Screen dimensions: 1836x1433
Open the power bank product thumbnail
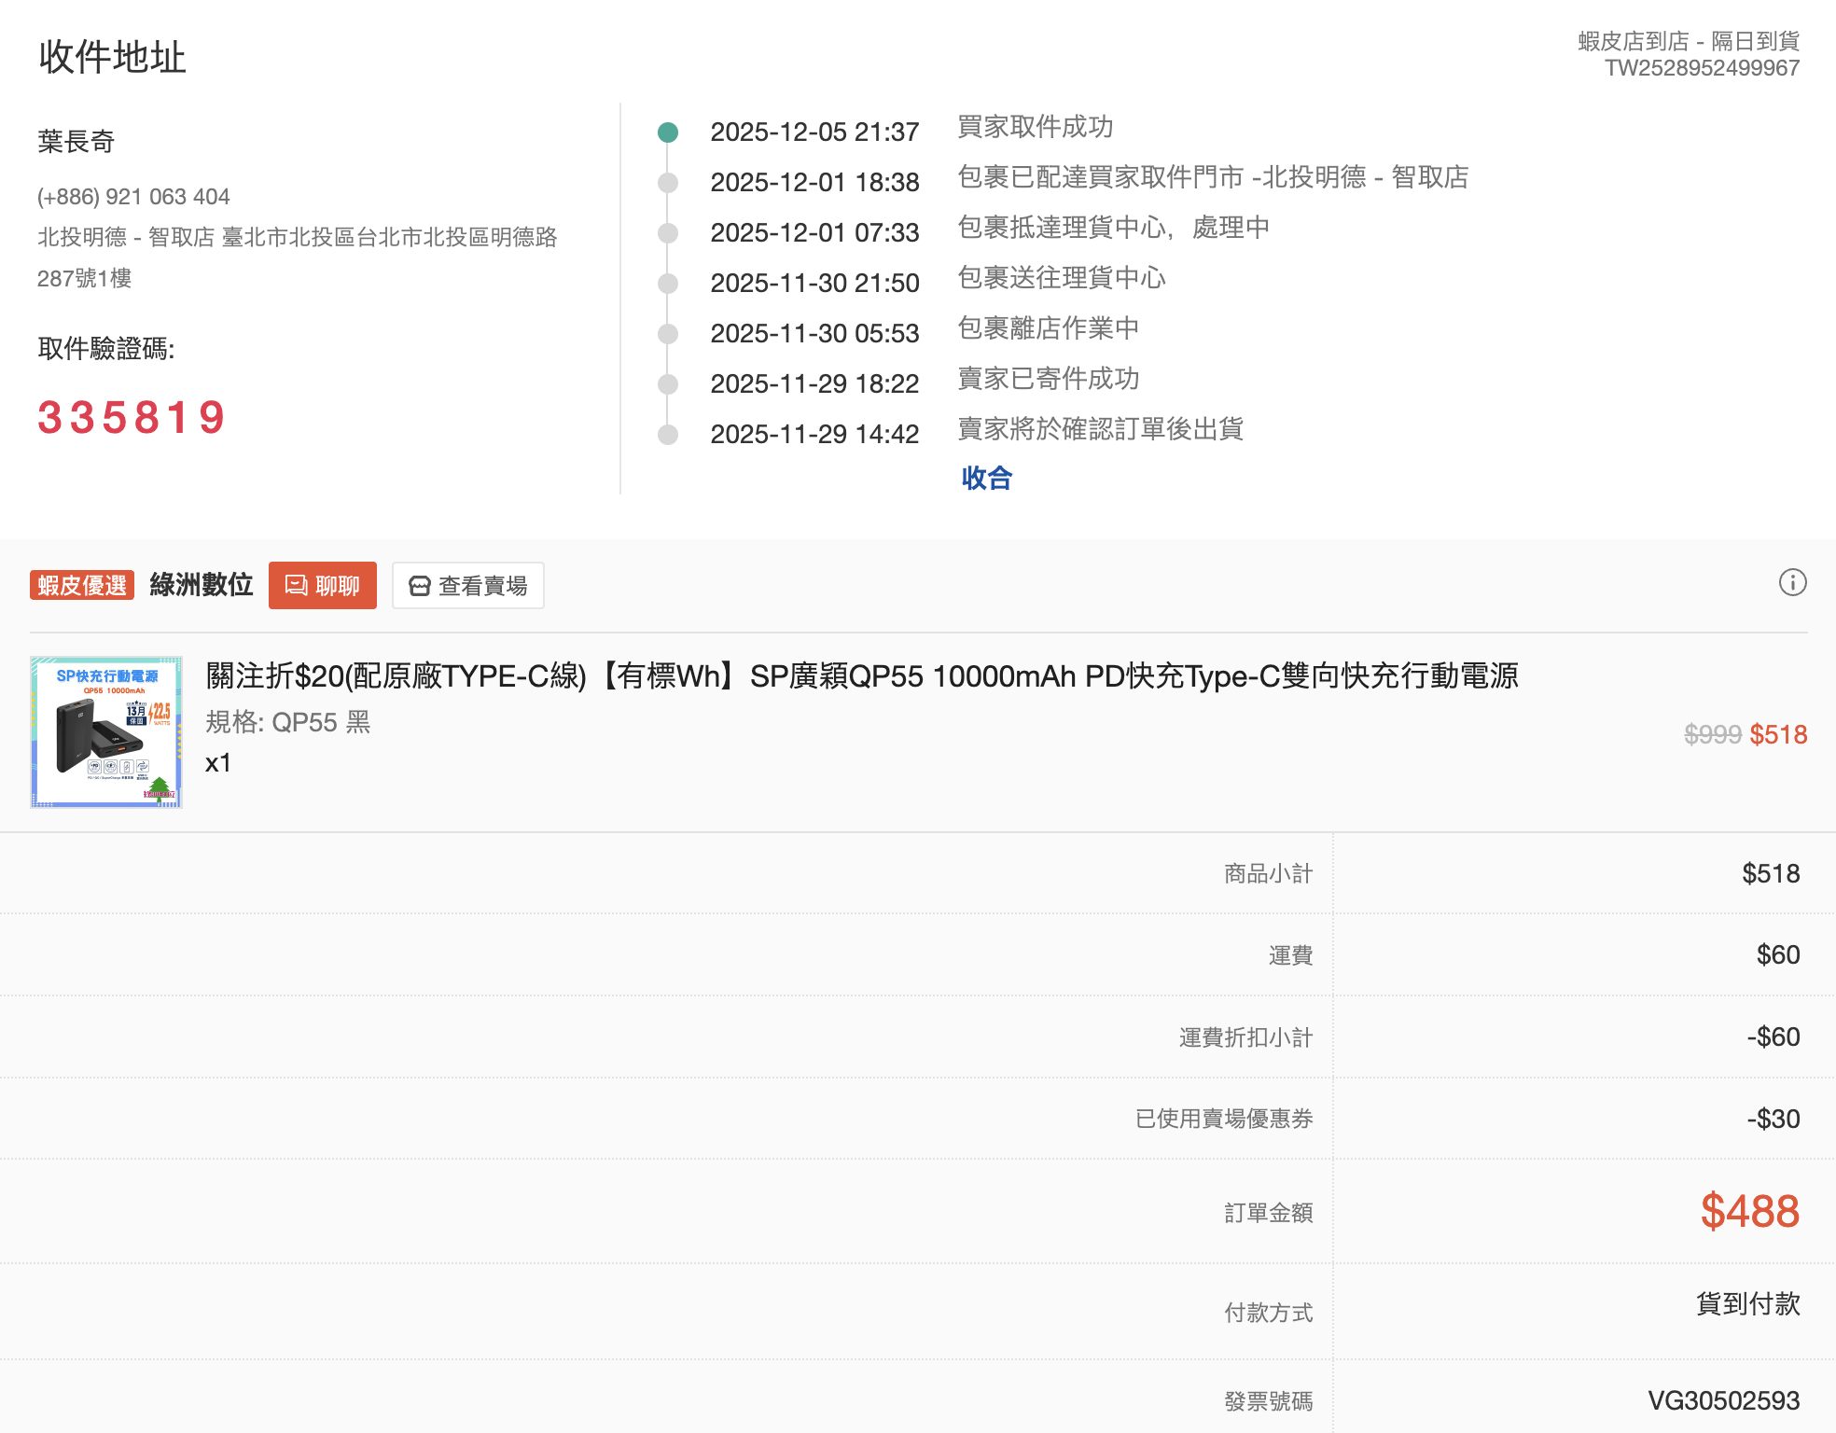pyautogui.click(x=106, y=732)
